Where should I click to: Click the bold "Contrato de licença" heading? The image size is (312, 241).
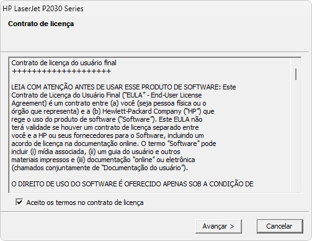[x=41, y=24]
